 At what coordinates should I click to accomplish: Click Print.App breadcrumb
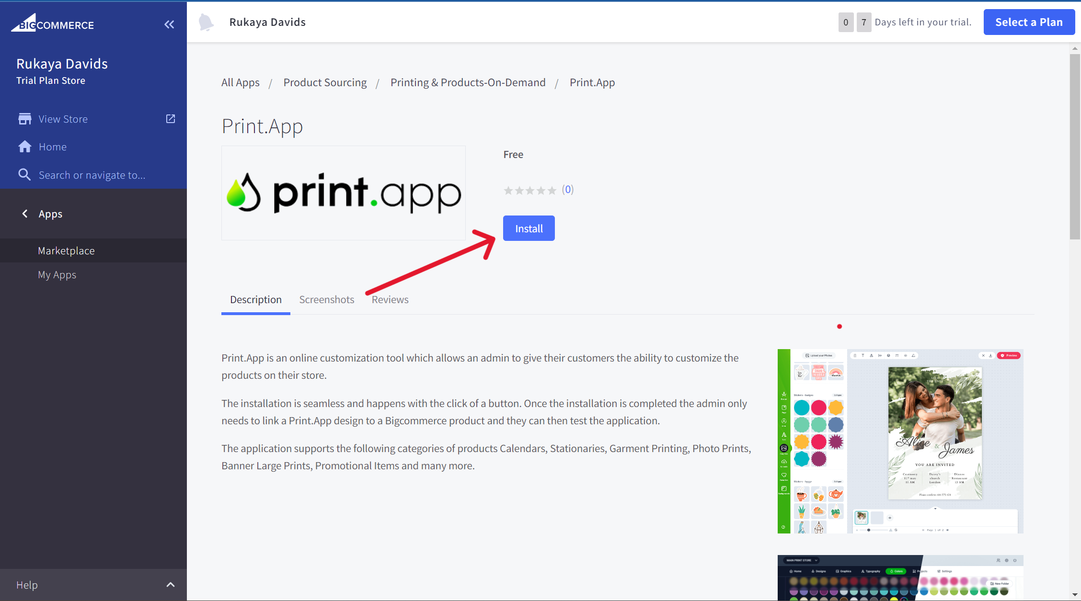coord(592,82)
